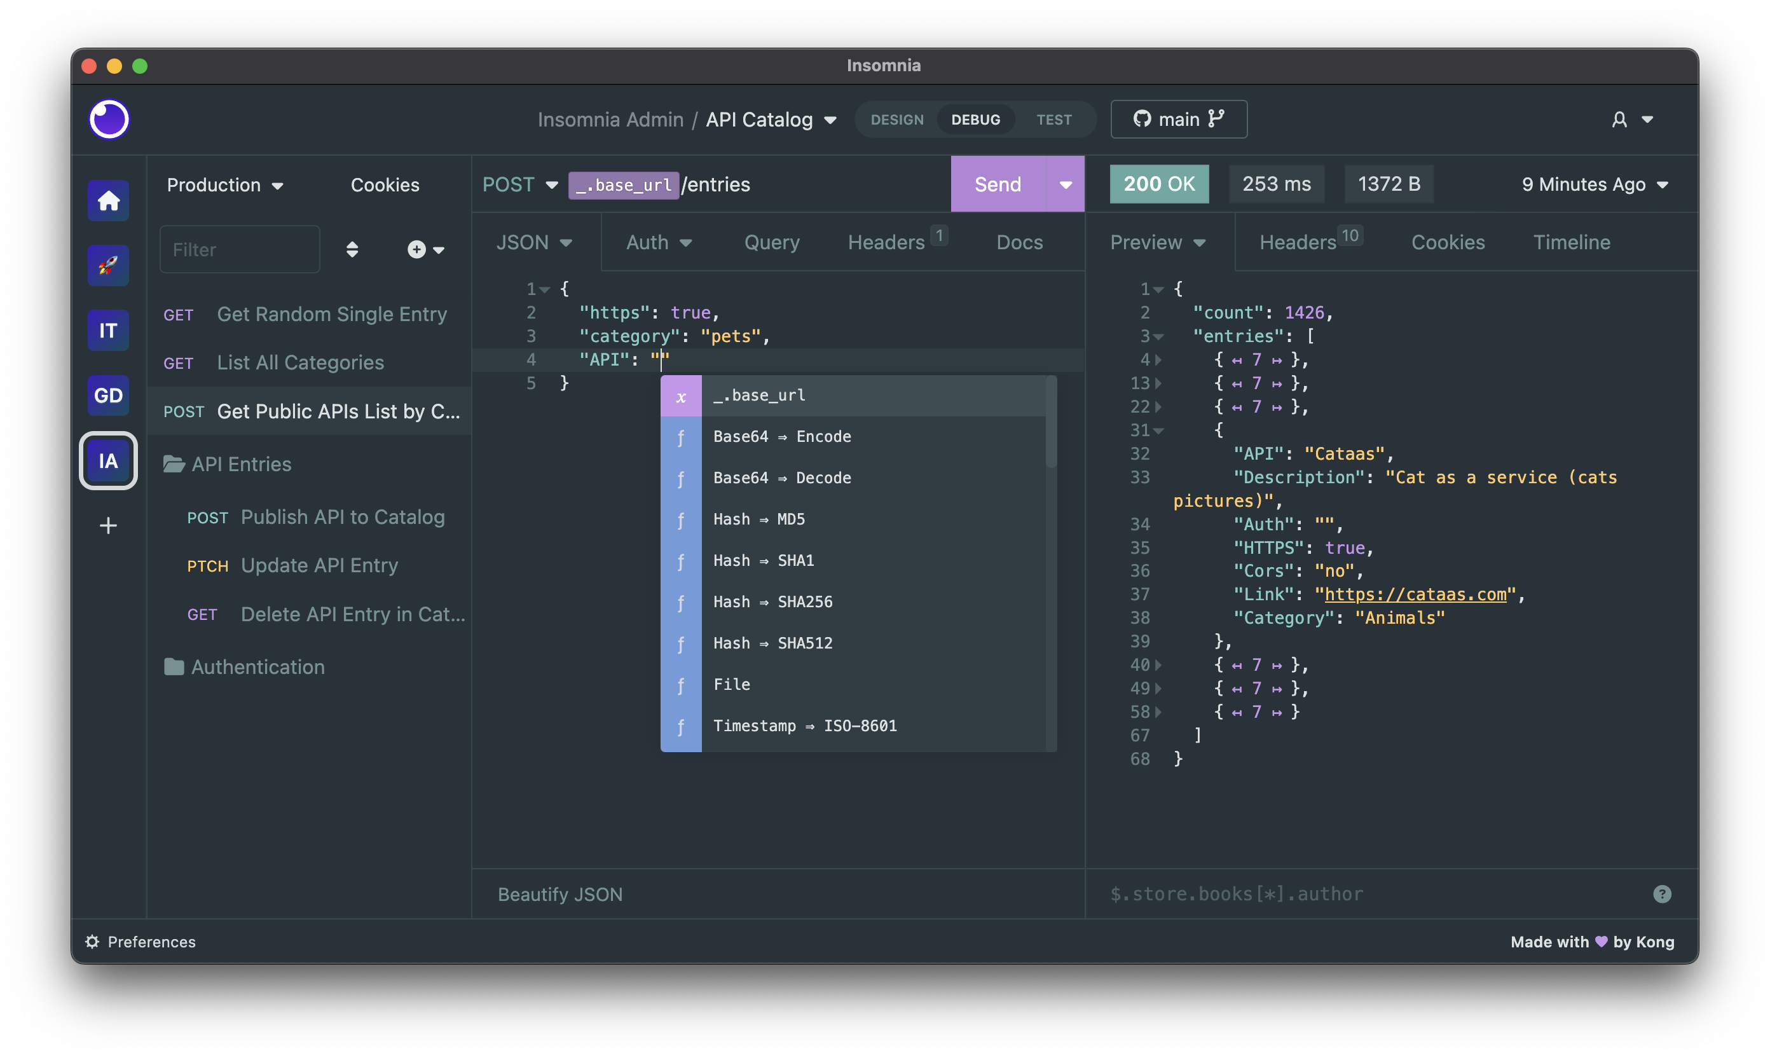The image size is (1770, 1058).
Task: Open the main branch switcher
Action: point(1177,118)
